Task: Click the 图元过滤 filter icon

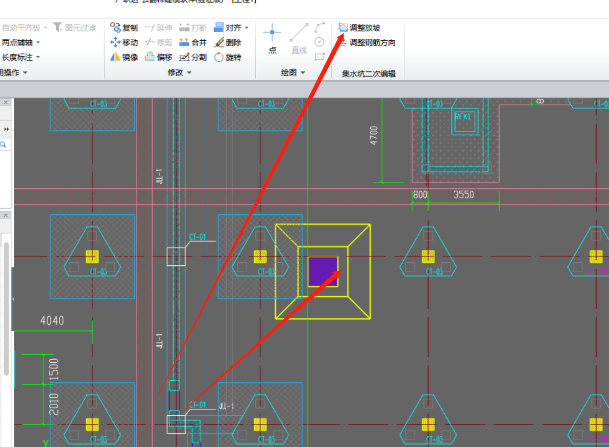Action: pyautogui.click(x=58, y=27)
